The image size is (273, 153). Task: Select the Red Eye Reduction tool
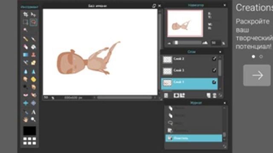[26, 95]
